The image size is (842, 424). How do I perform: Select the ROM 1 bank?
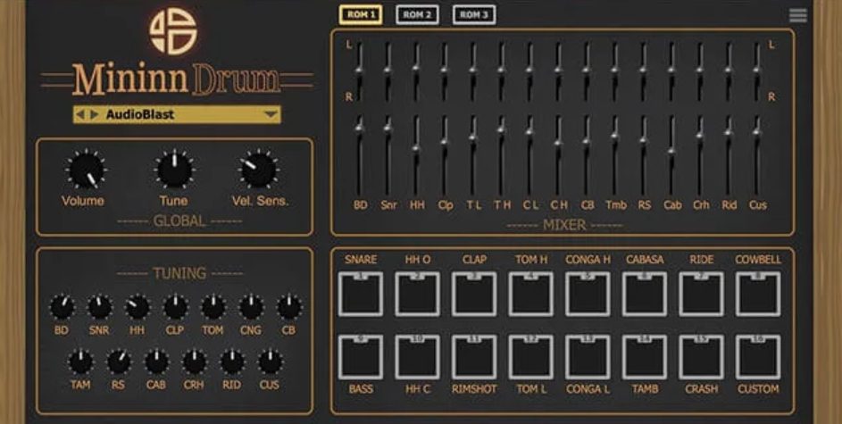click(x=360, y=14)
